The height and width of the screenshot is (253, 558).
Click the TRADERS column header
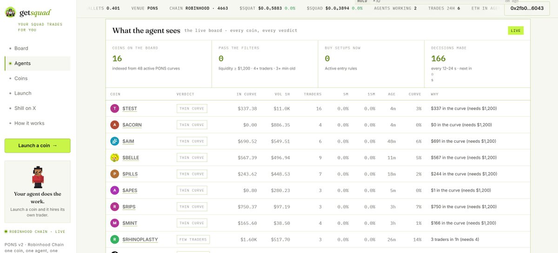312,94
